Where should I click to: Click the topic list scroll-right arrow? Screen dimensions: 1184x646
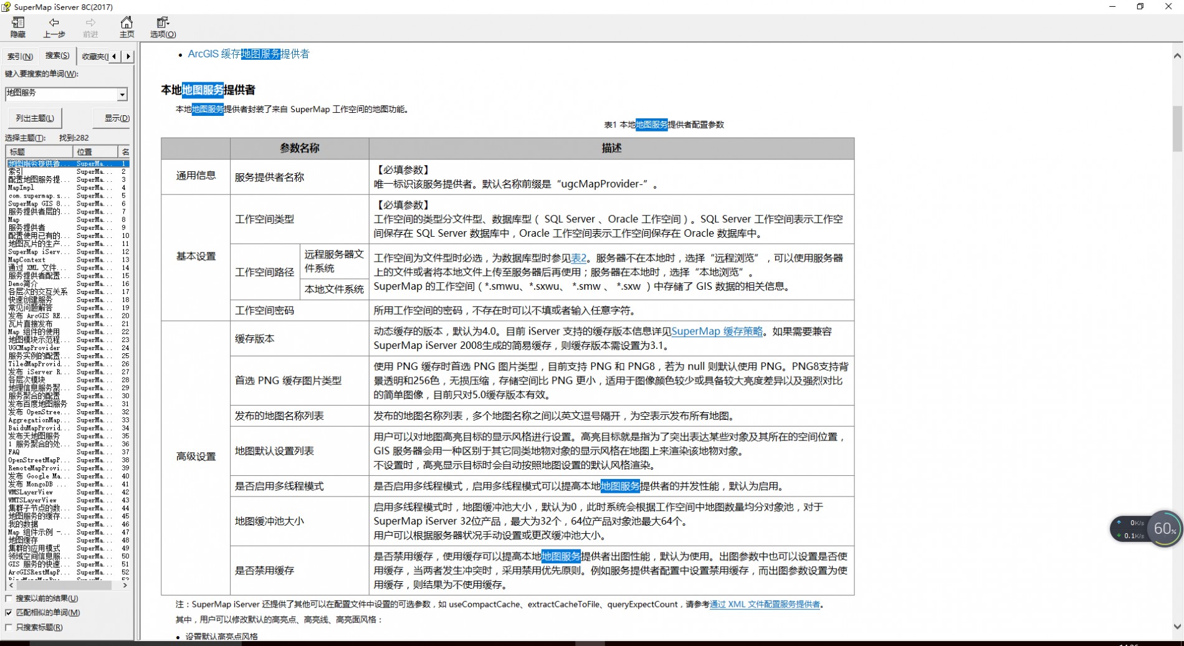pos(125,586)
